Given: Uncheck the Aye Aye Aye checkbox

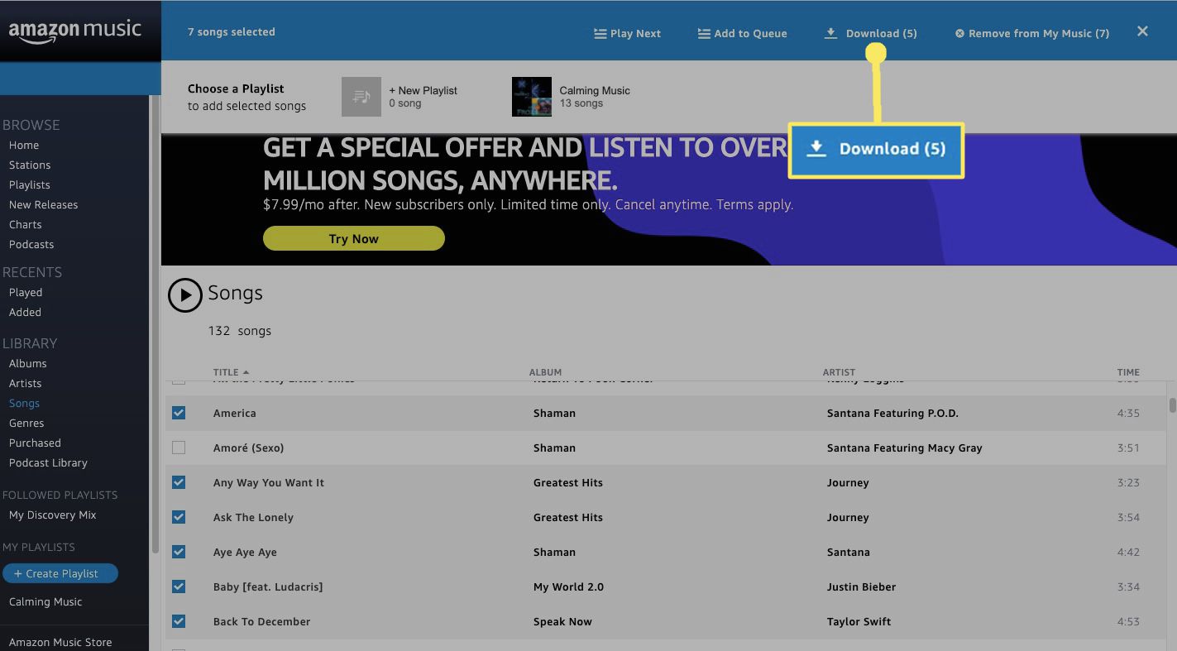Looking at the screenshot, I should click(x=179, y=552).
